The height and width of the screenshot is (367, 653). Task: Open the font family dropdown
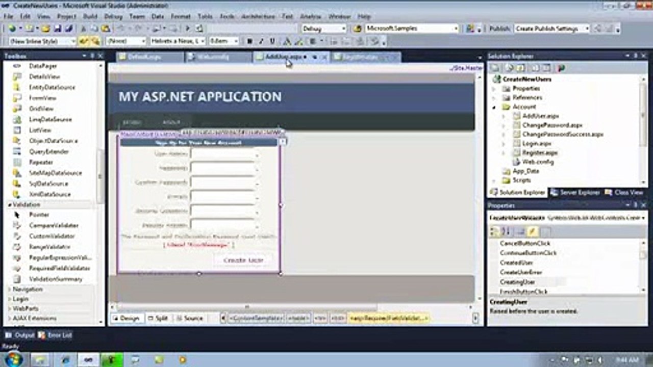[x=178, y=41]
